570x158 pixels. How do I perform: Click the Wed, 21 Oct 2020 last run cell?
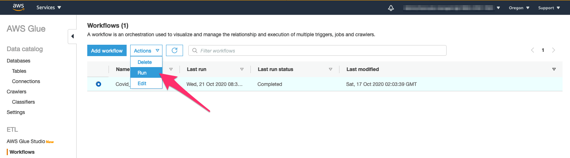[215, 84]
